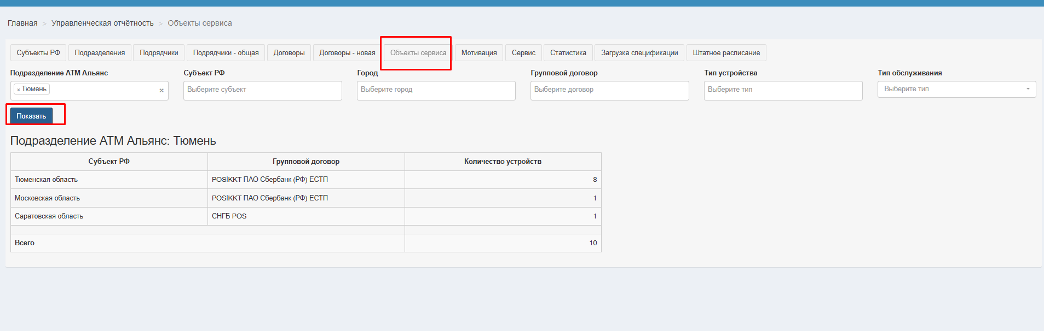Select the Объекты сервиса tab
This screenshot has height=331, width=1044.
click(x=418, y=53)
